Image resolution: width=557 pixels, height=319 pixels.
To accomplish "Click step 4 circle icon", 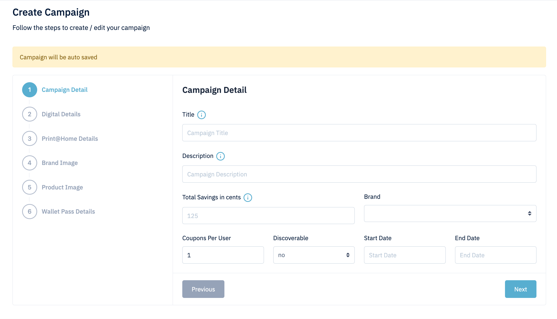I will (x=29, y=163).
